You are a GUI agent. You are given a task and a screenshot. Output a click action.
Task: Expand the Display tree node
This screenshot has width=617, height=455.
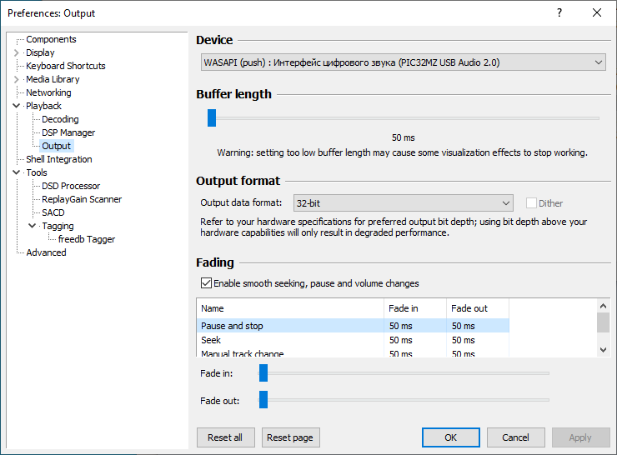point(17,52)
